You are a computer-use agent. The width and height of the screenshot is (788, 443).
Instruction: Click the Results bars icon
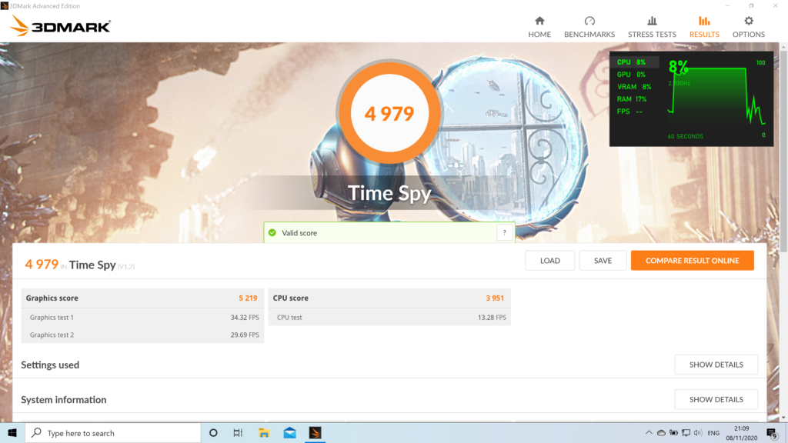[704, 21]
